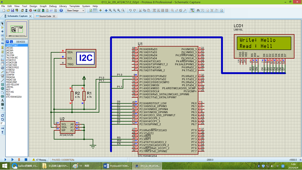This screenshot has width=302, height=170.
Task: Open the Paint taskbar item labeled 11
Action: pos(85,166)
